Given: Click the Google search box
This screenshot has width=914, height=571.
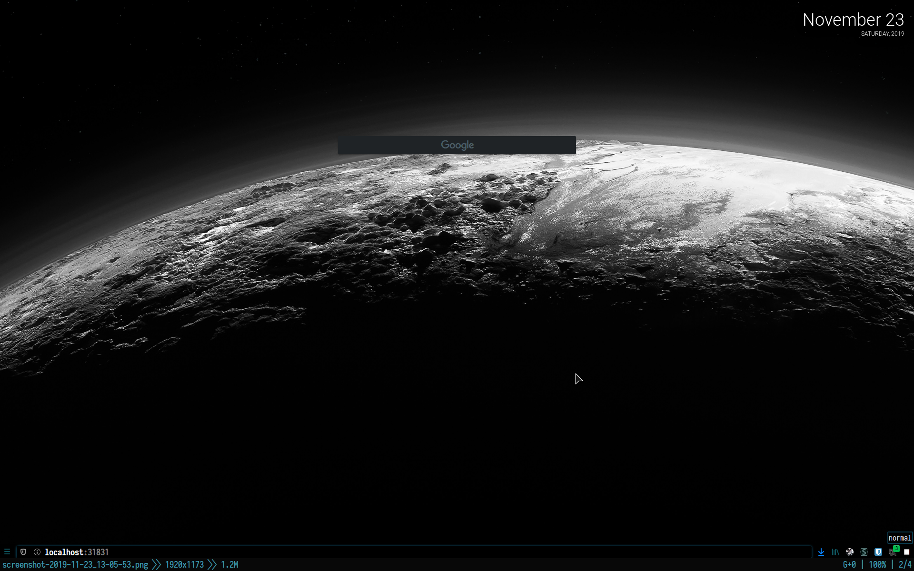Looking at the screenshot, I should pos(457,145).
